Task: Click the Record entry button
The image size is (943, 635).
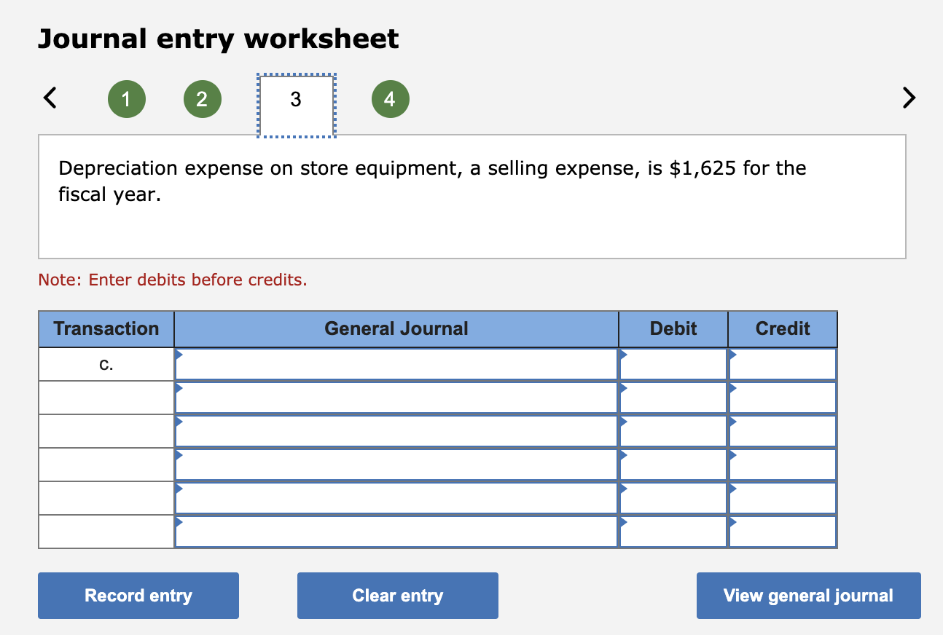Action: click(x=138, y=596)
